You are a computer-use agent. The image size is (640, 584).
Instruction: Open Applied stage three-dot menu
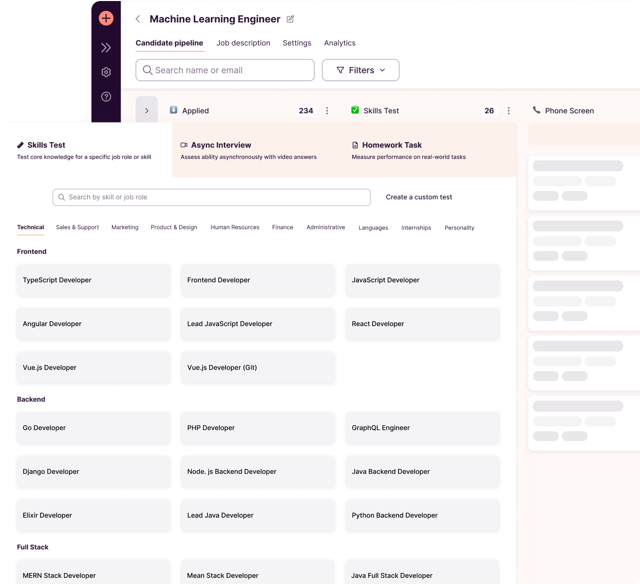coord(327,111)
